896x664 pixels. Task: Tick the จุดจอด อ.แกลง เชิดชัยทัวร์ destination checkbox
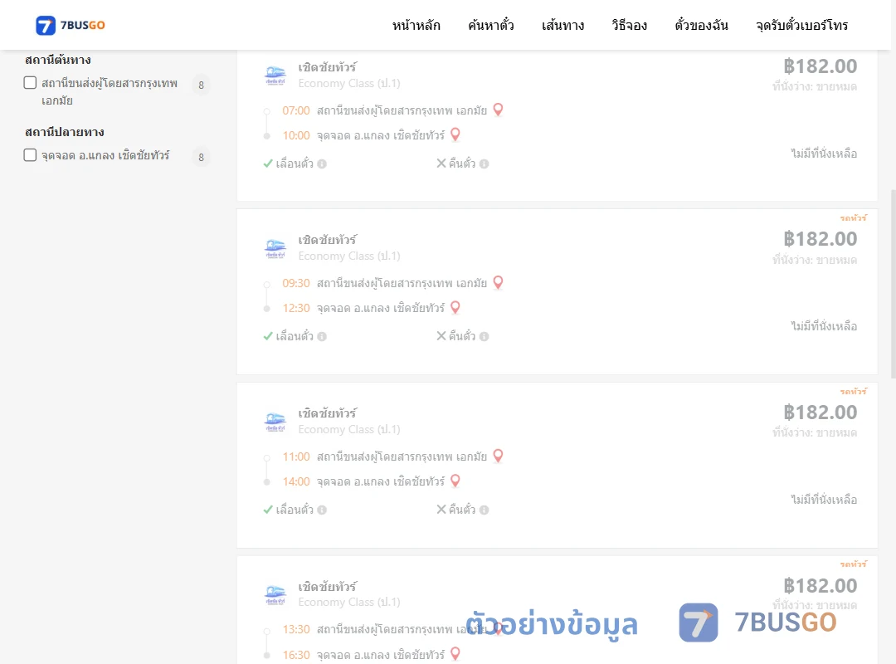31,155
